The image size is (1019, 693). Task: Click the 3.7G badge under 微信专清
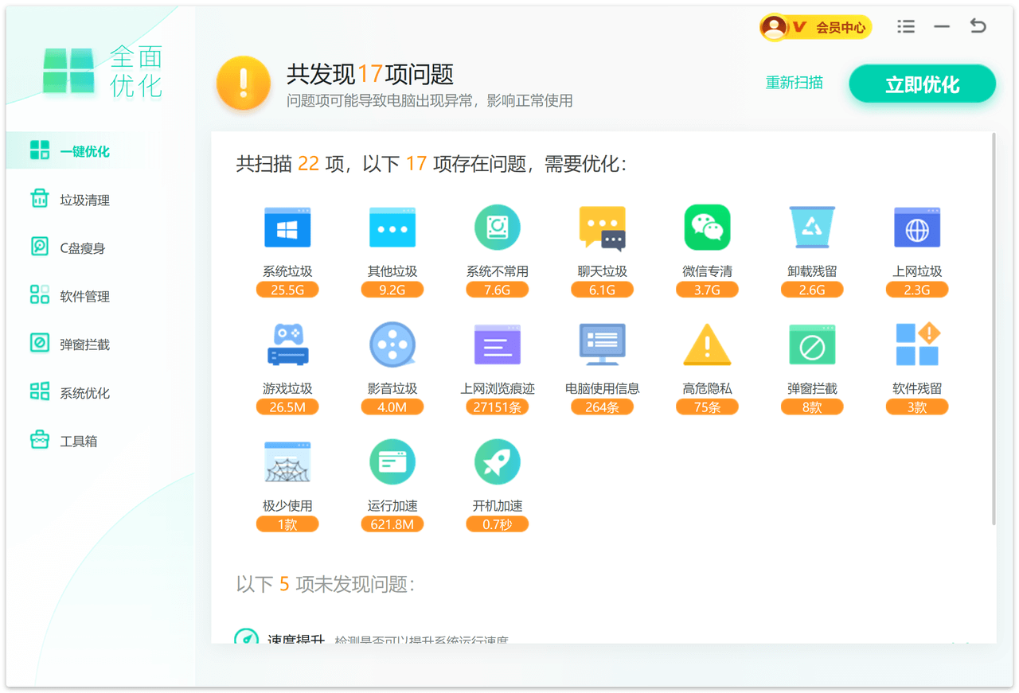pyautogui.click(x=707, y=290)
